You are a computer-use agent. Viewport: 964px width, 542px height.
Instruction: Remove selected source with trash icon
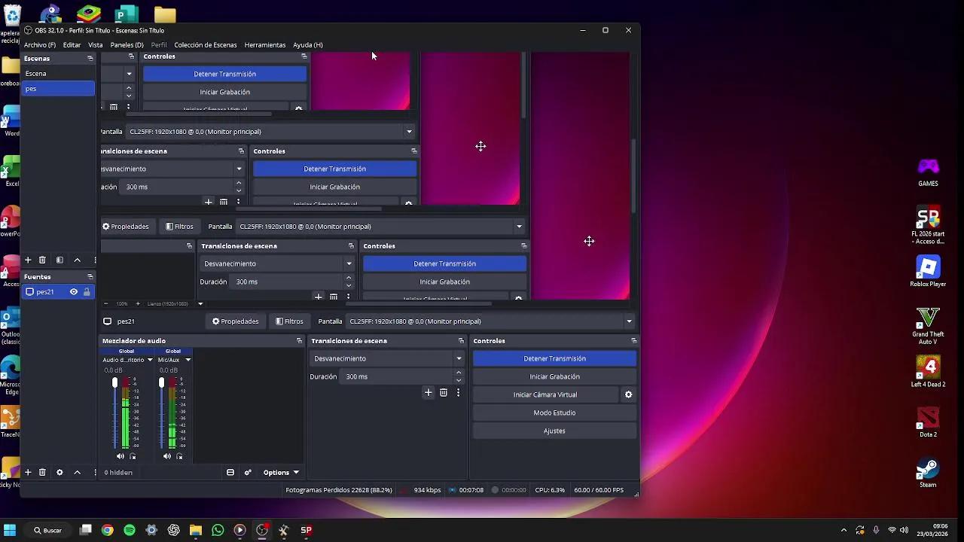(x=42, y=472)
